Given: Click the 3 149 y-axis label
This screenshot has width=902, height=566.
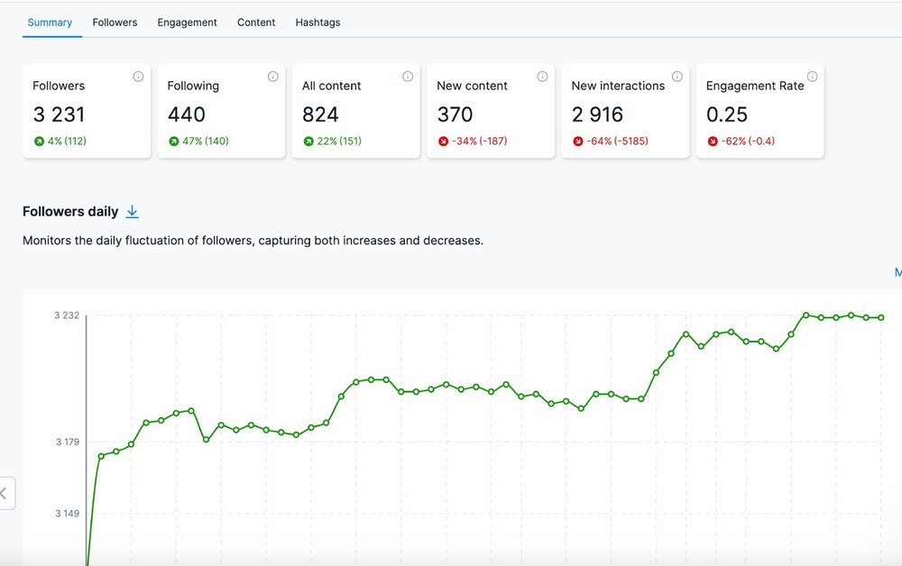Looking at the screenshot, I should [x=68, y=514].
